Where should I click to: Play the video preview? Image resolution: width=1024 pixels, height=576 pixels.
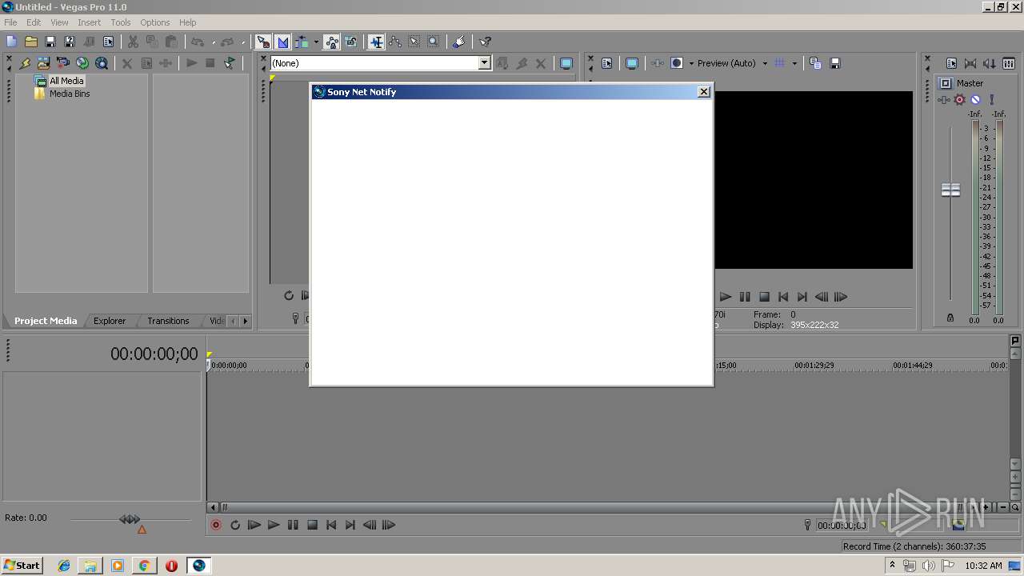726,297
